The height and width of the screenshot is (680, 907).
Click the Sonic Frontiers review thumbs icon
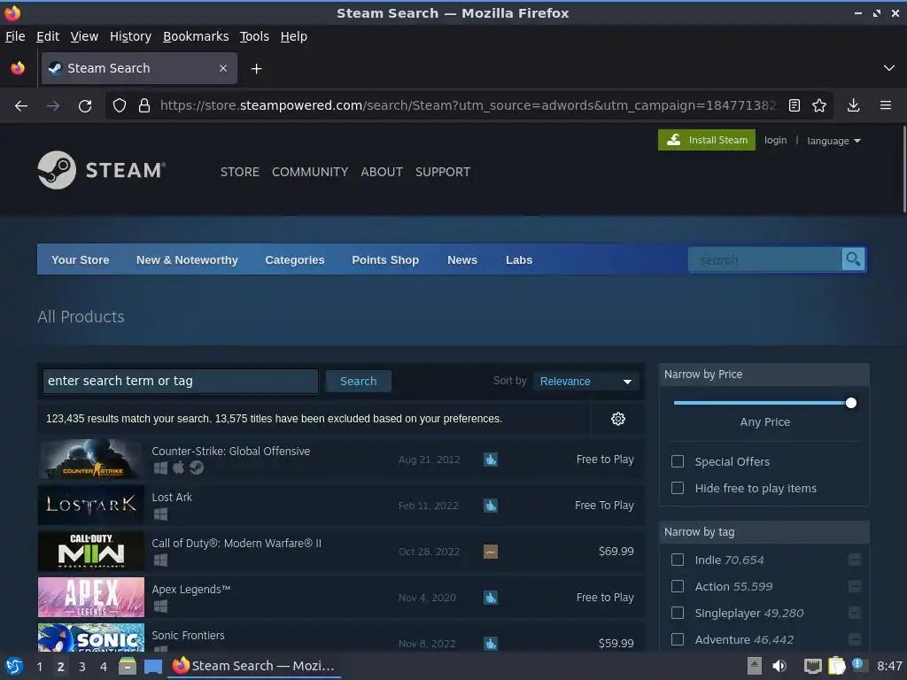(491, 644)
